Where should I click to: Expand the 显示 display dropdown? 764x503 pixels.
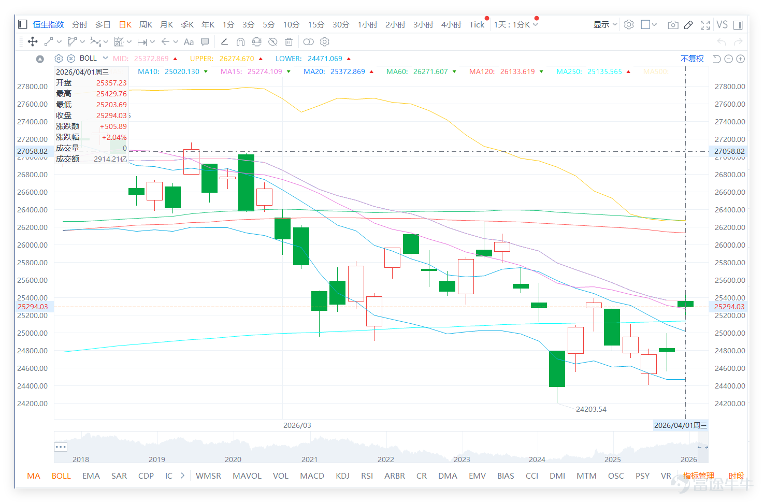point(605,24)
